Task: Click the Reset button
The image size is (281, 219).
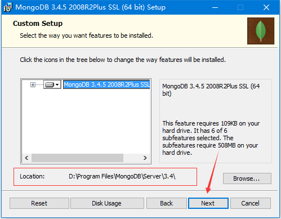Action: (39, 203)
